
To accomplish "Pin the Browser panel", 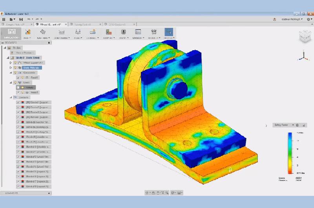I will [x=49, y=43].
